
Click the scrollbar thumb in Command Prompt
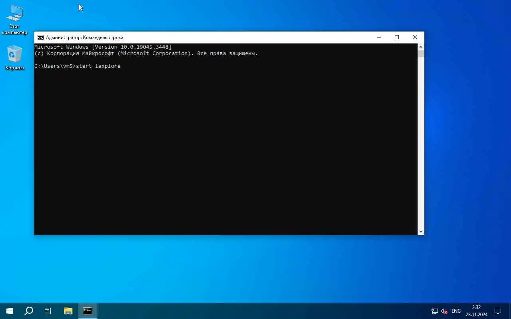click(421, 54)
